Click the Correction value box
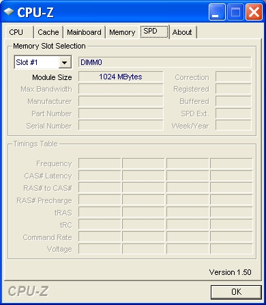This screenshot has height=305, width=266. click(x=233, y=77)
